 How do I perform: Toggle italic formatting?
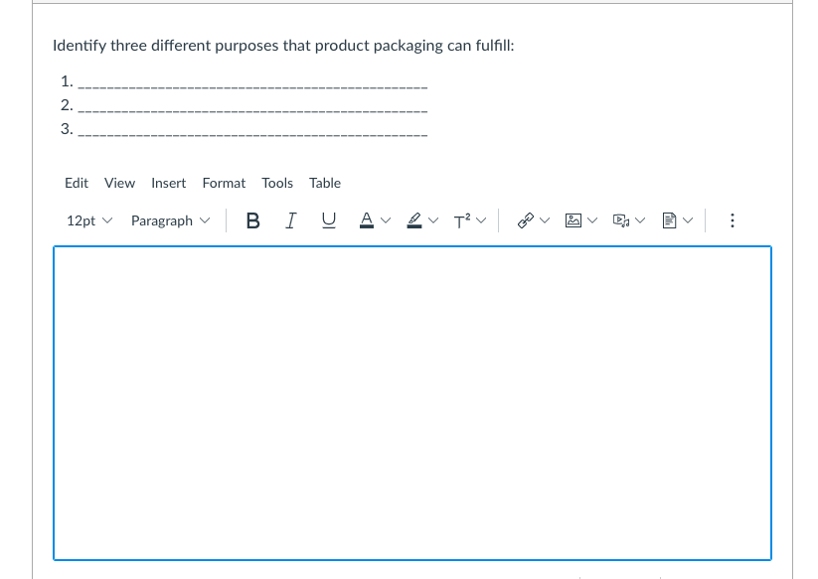point(290,220)
